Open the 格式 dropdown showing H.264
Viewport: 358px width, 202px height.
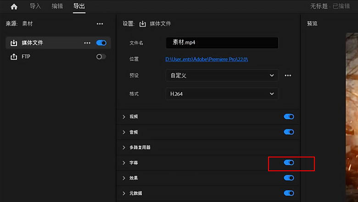(222, 94)
